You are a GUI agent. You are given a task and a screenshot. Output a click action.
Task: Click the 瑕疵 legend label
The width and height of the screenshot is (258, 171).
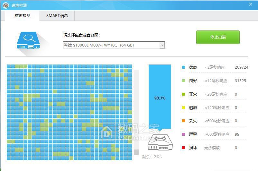tap(193, 108)
